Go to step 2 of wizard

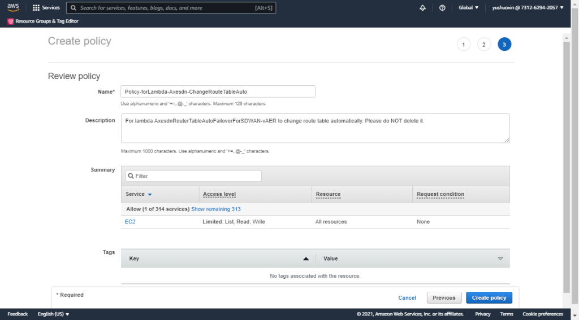484,45
